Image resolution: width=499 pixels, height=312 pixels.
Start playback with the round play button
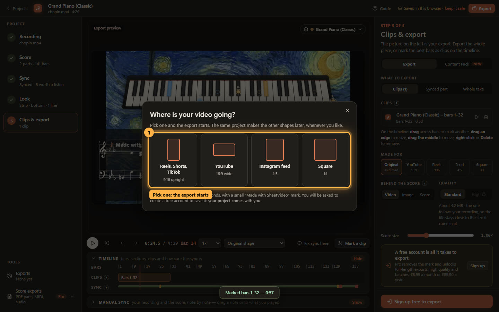click(x=93, y=243)
